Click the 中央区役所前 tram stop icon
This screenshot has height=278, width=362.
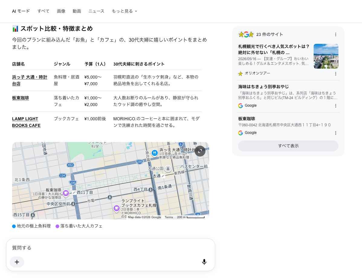[x=73, y=204]
